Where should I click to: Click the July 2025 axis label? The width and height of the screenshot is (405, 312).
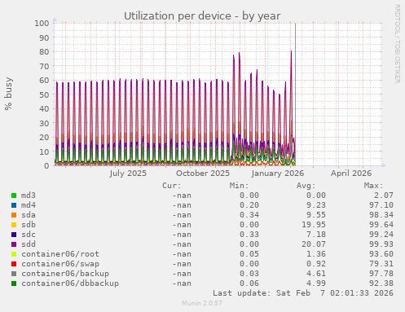pyautogui.click(x=128, y=174)
